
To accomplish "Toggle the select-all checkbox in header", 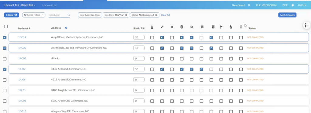I will tap(6, 27).
